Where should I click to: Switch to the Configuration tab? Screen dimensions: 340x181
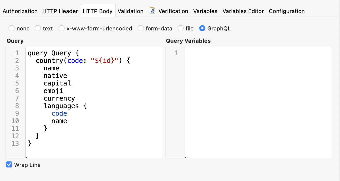(287, 11)
